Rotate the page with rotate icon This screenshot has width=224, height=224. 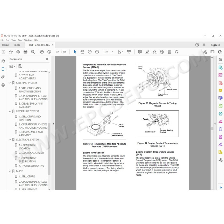tap(177, 52)
